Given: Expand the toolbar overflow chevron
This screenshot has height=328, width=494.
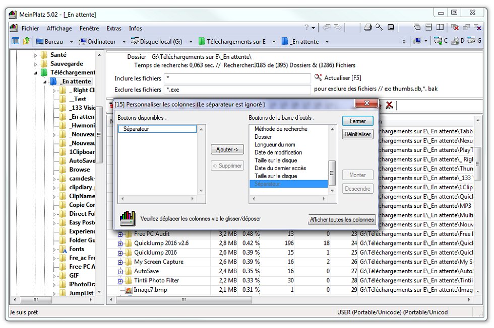Looking at the screenshot, I should 404,41.
